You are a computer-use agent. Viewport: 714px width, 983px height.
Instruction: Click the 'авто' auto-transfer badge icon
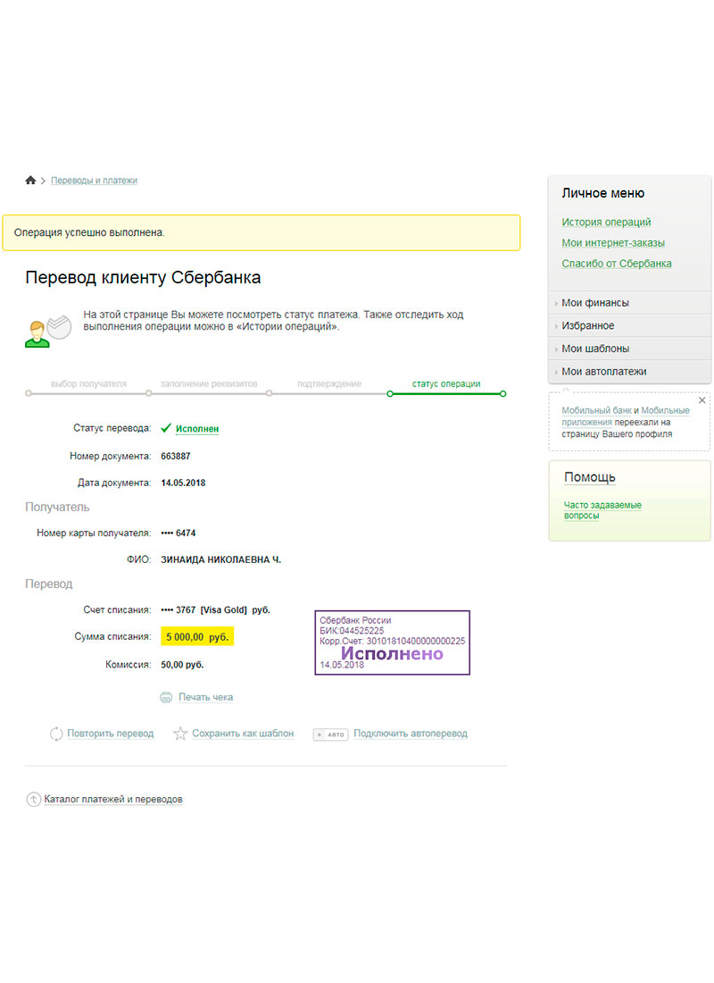(331, 734)
